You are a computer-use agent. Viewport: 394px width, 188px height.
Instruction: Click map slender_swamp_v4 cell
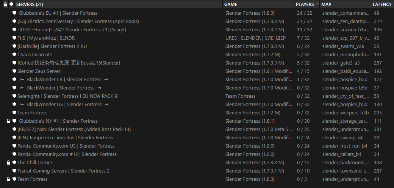pos(342,137)
